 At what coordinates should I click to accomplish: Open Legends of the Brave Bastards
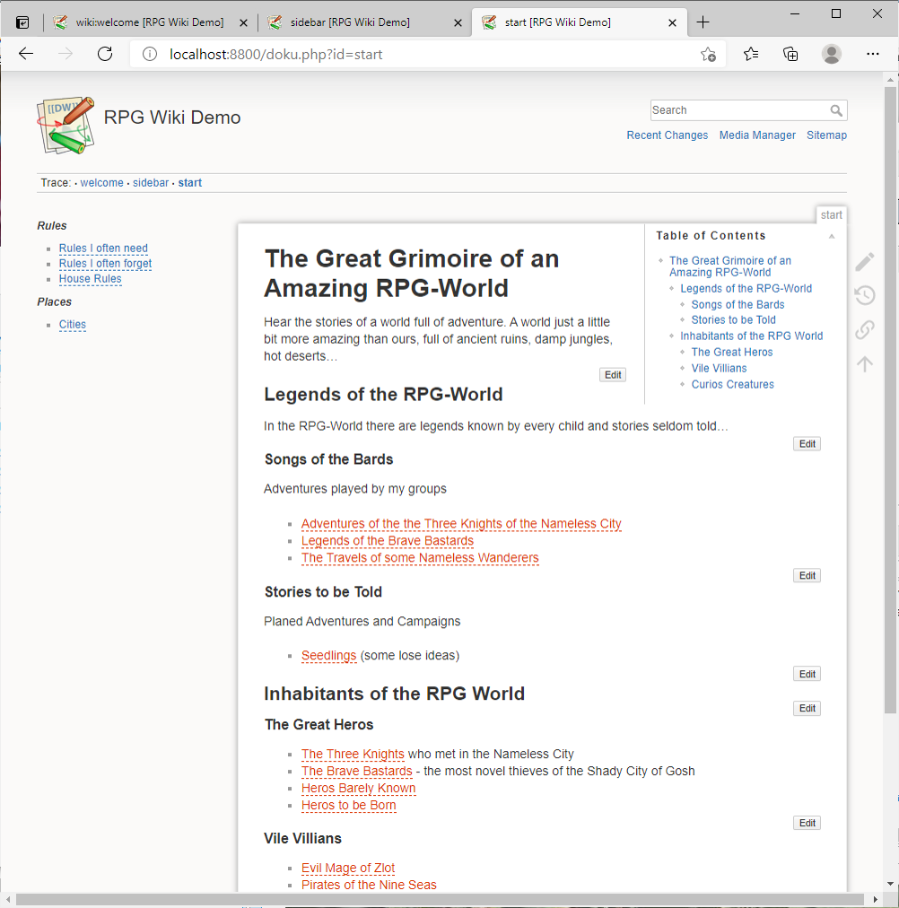pyautogui.click(x=388, y=541)
